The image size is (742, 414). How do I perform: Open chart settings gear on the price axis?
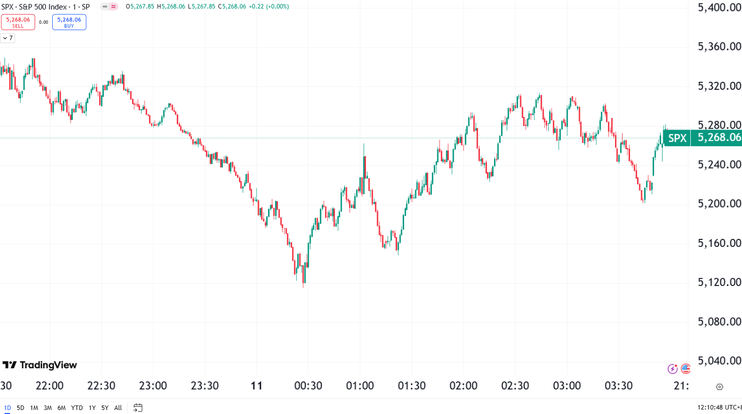point(719,386)
